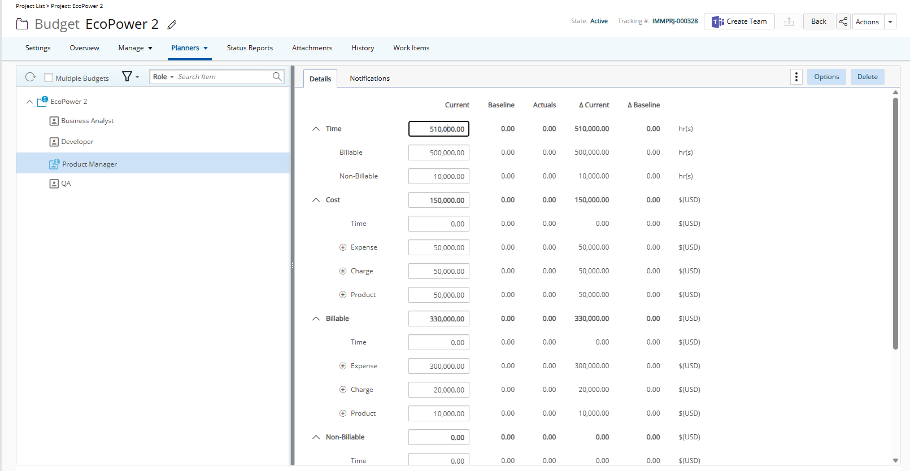Open the vertical three-dot menu
This screenshot has width=910, height=471.
tap(796, 77)
